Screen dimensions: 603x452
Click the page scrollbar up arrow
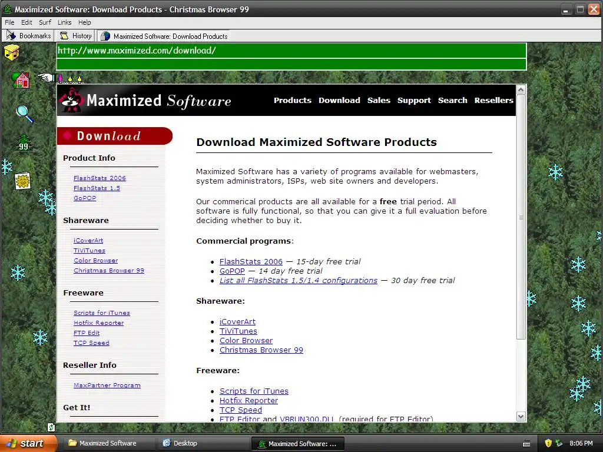click(x=521, y=90)
